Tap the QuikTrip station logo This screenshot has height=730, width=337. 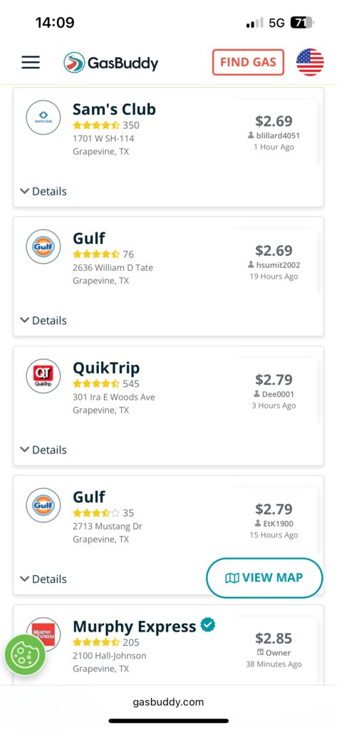(x=43, y=376)
